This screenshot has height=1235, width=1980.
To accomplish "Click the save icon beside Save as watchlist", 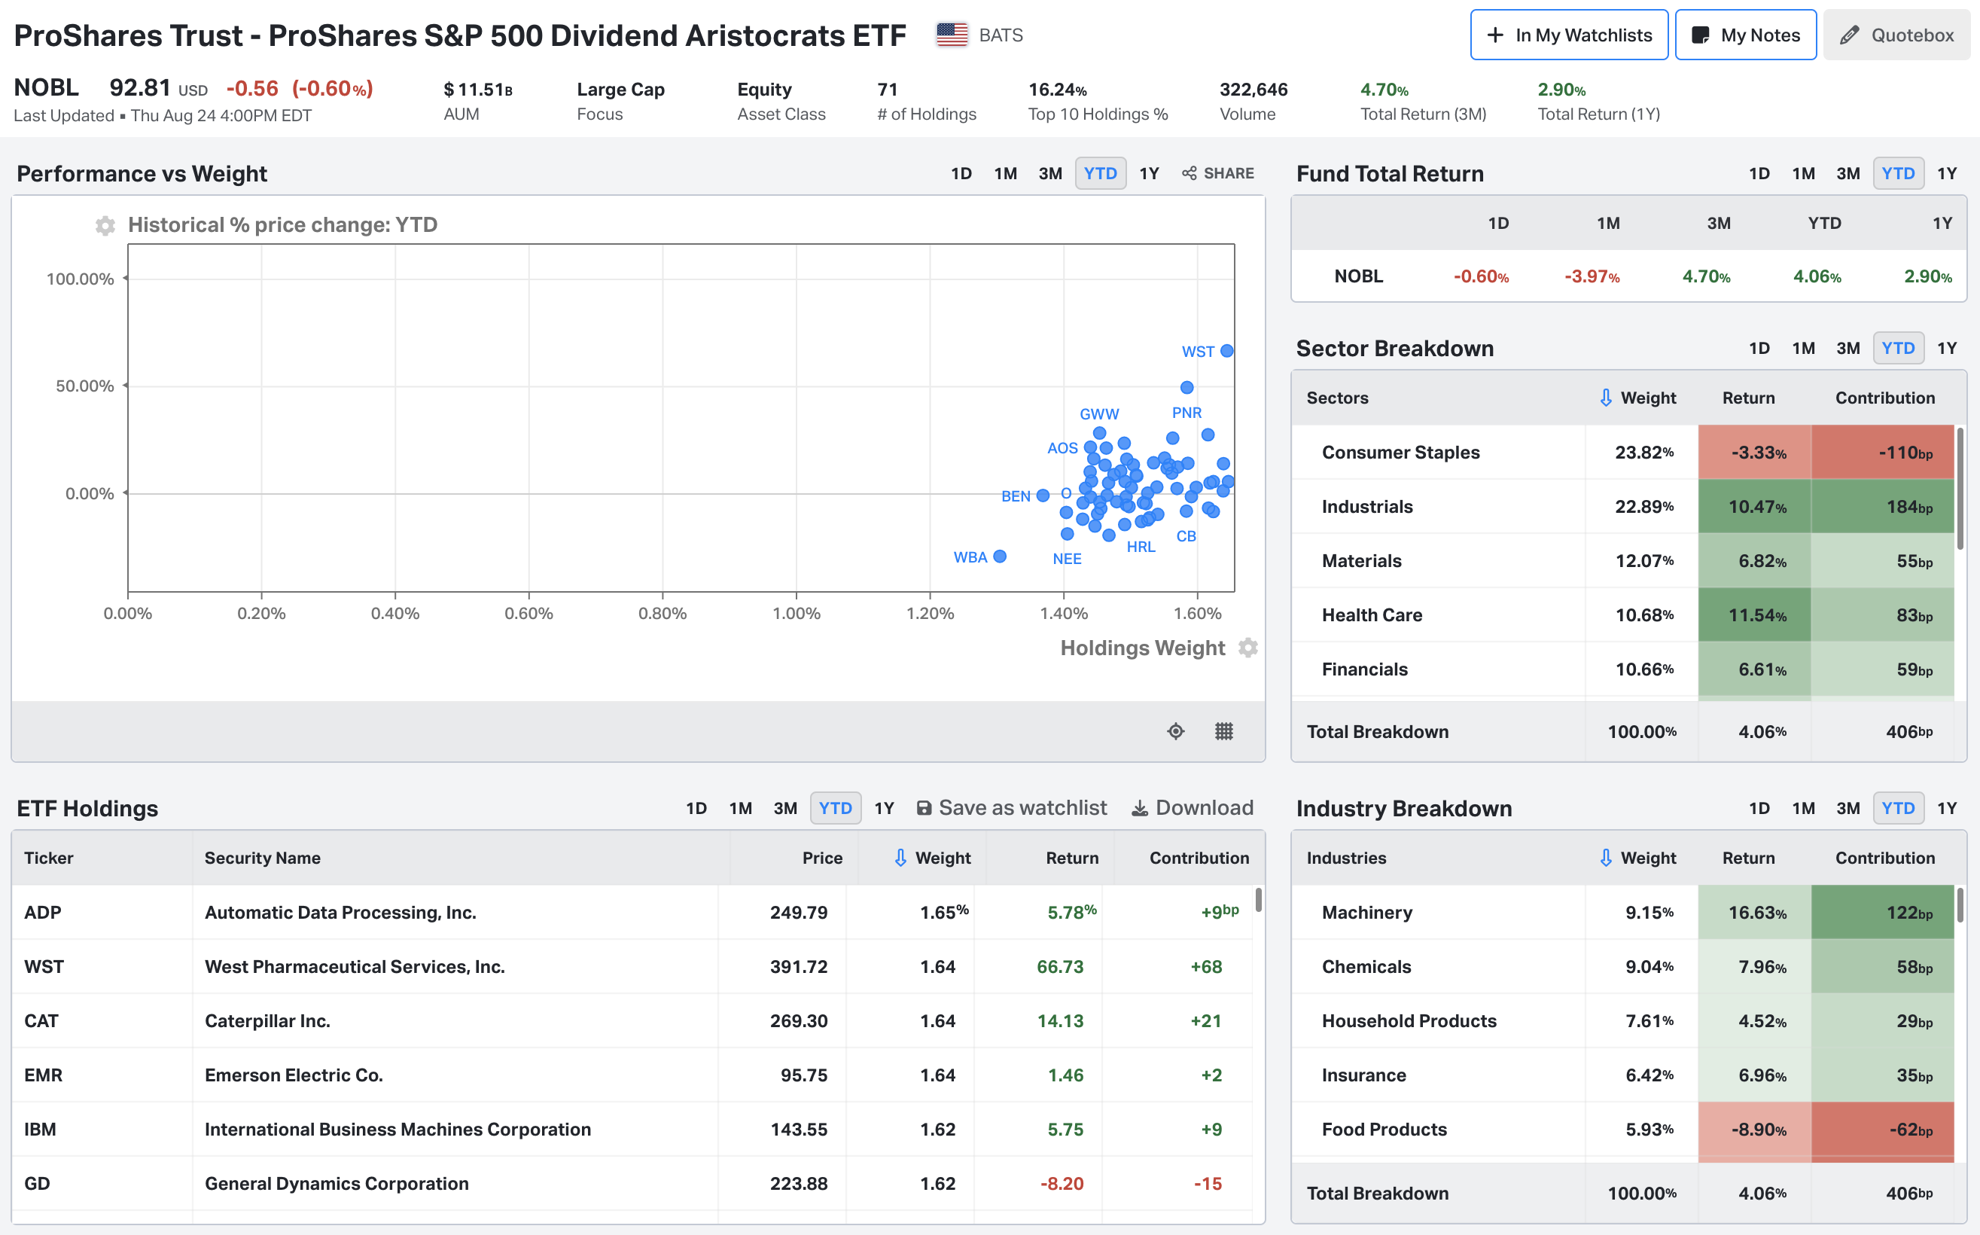I will [x=925, y=808].
